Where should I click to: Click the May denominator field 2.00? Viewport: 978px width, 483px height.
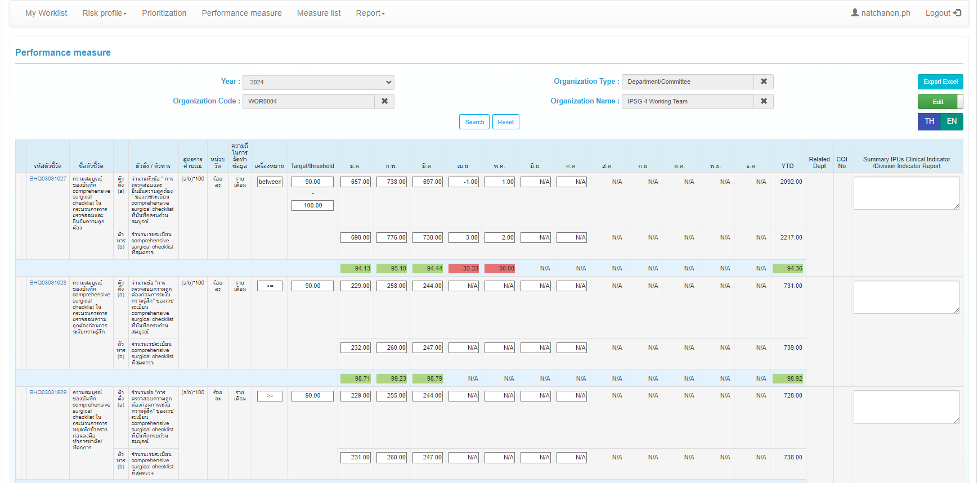tap(500, 238)
